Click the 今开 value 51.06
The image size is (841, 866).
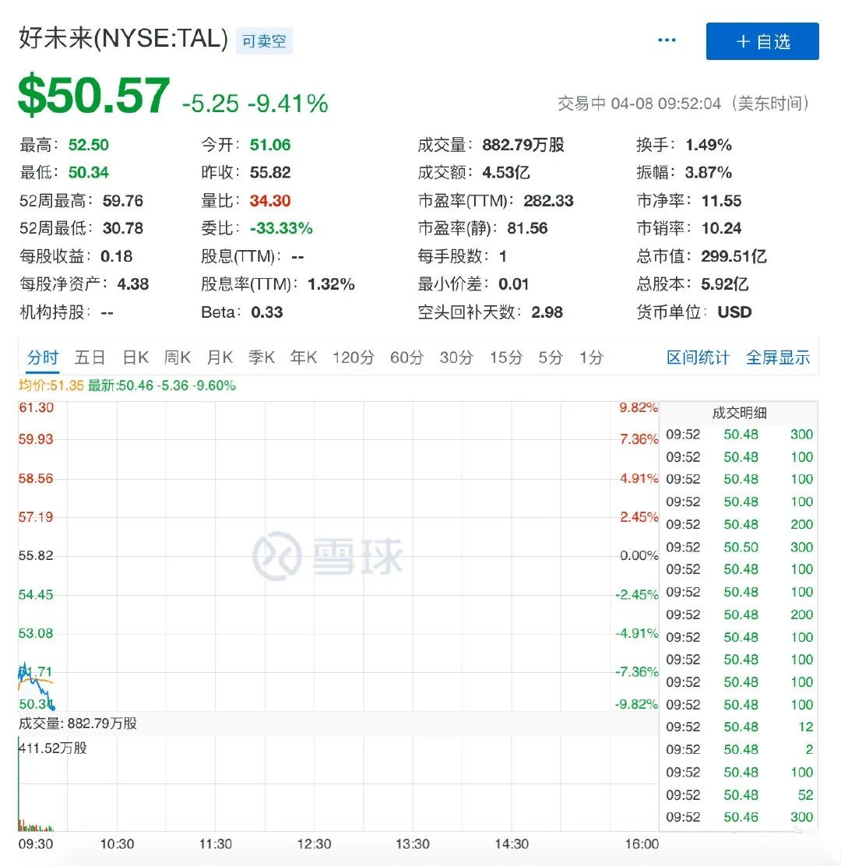pyautogui.click(x=270, y=146)
